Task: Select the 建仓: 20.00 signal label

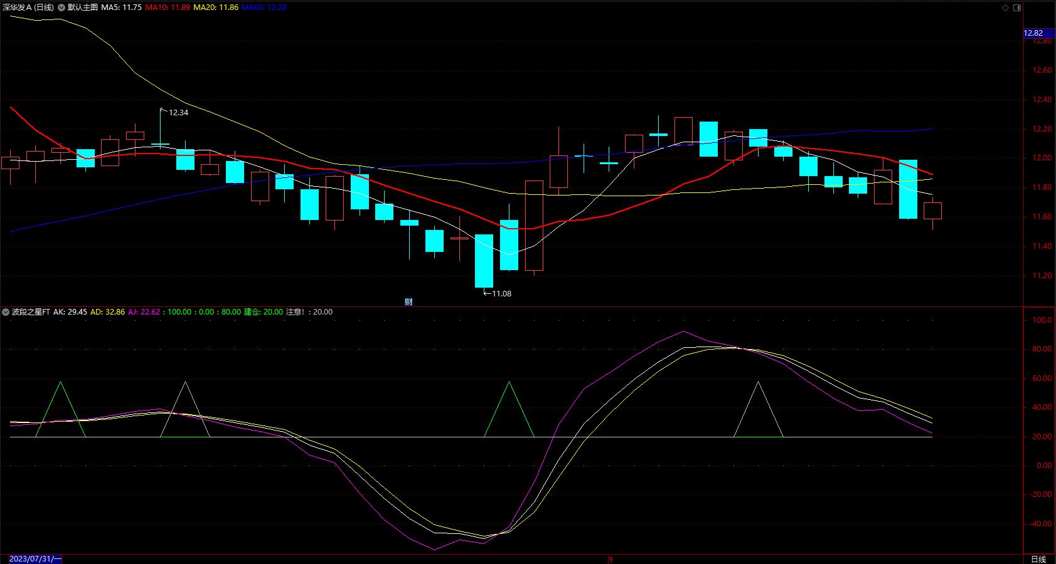Action: pyautogui.click(x=264, y=312)
